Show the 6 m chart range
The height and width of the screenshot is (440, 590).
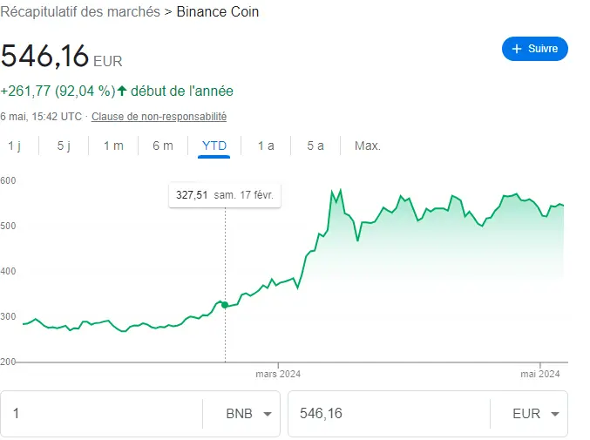[x=163, y=146]
